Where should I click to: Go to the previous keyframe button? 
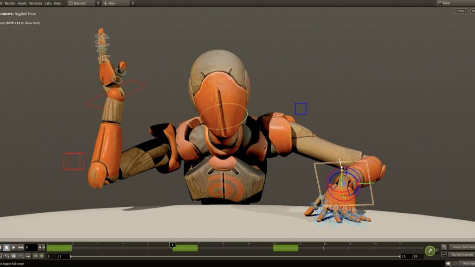(35, 256)
